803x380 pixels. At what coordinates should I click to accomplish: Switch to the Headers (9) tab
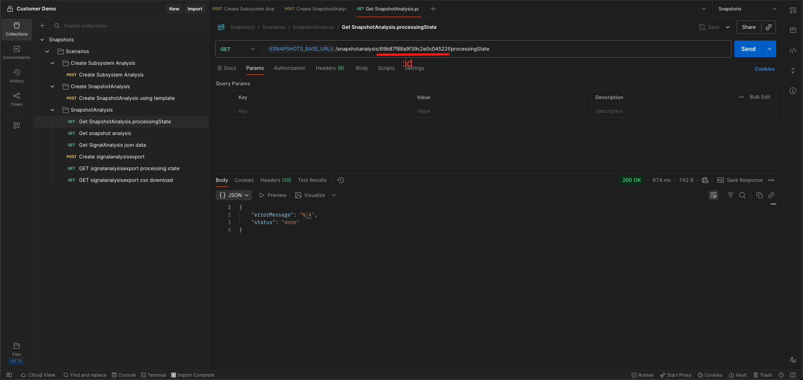tap(330, 68)
